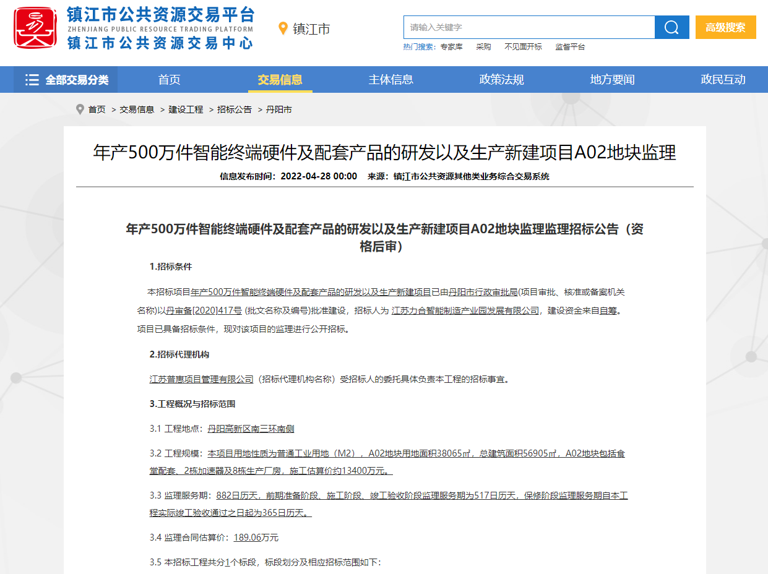Go to the 主体信息 tab
768x574 pixels.
tap(390, 80)
